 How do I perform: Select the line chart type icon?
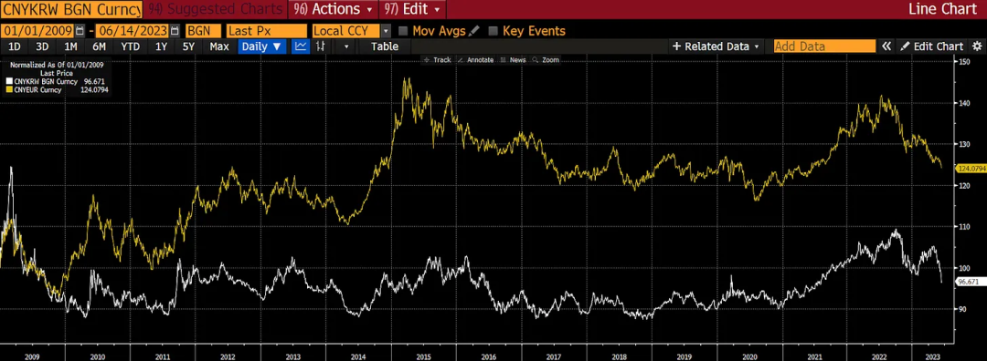[x=301, y=46]
